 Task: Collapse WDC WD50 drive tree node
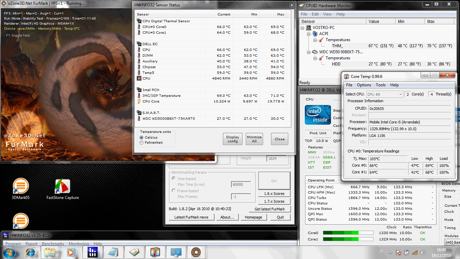[x=309, y=52]
